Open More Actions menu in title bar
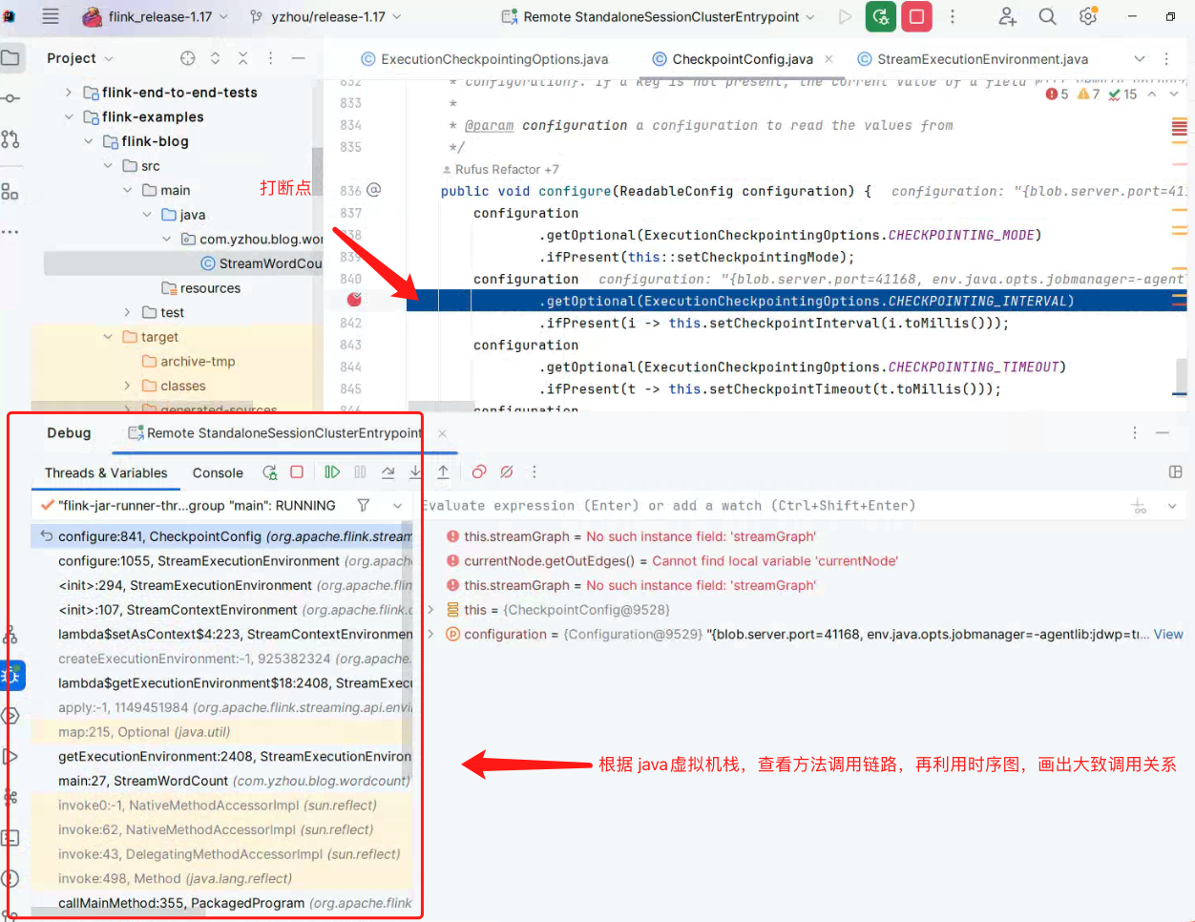 click(952, 16)
